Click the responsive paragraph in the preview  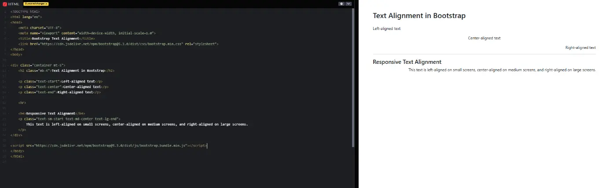point(502,70)
